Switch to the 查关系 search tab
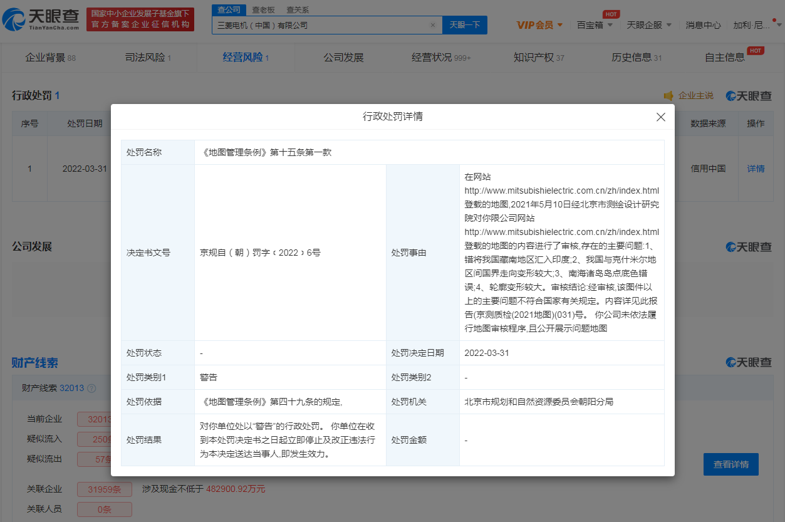Viewport: 785px width, 522px height. (x=298, y=10)
